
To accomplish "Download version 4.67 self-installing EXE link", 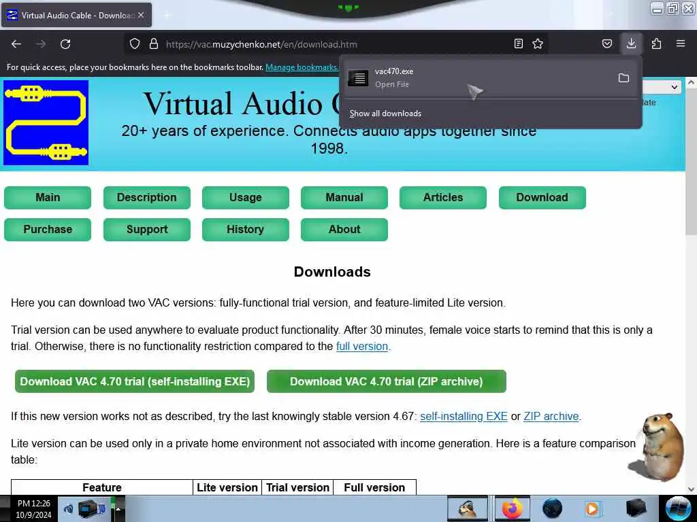I will (464, 417).
